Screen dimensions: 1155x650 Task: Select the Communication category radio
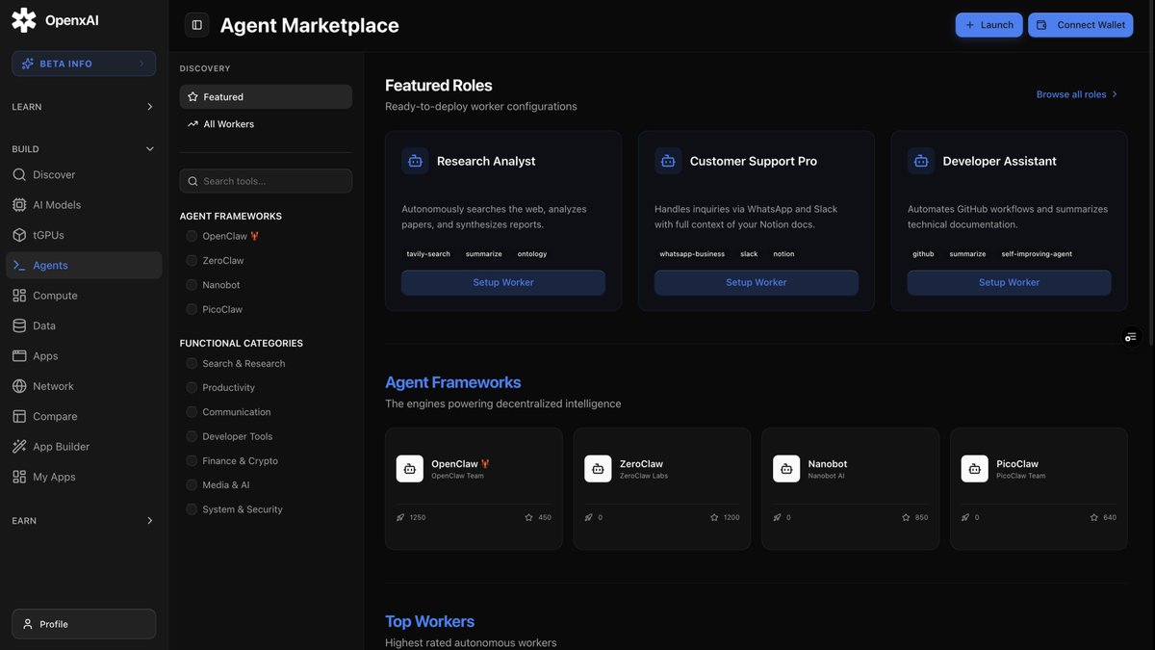click(x=192, y=412)
